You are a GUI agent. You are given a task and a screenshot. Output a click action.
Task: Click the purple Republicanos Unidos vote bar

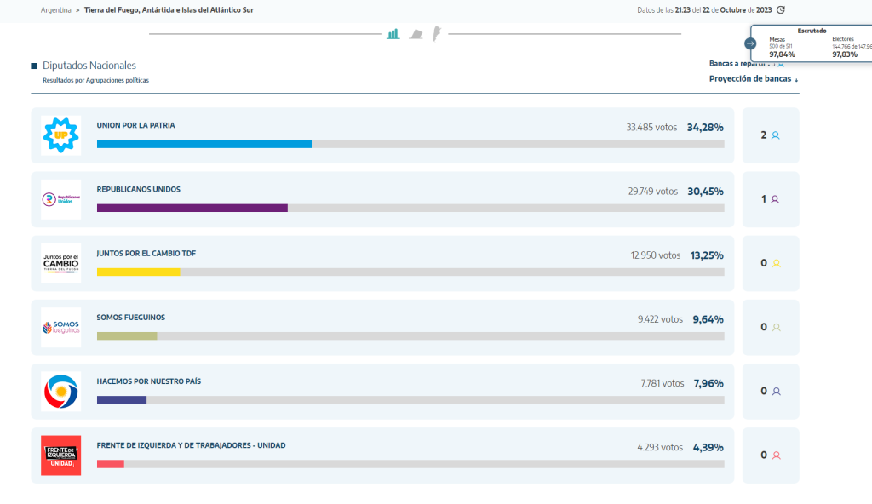click(192, 208)
